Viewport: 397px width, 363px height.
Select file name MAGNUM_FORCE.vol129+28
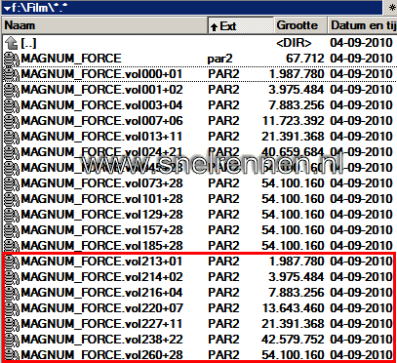coord(101,215)
